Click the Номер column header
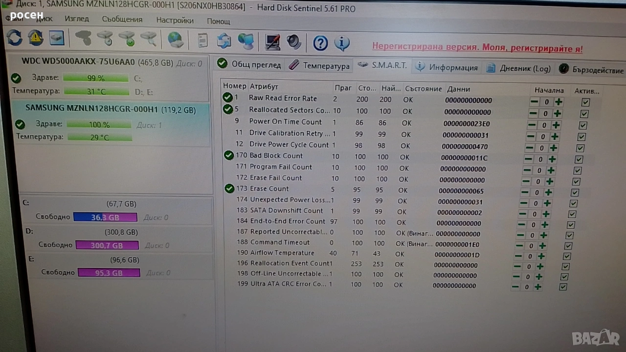Screen dimensions: 626x352 [235, 86]
